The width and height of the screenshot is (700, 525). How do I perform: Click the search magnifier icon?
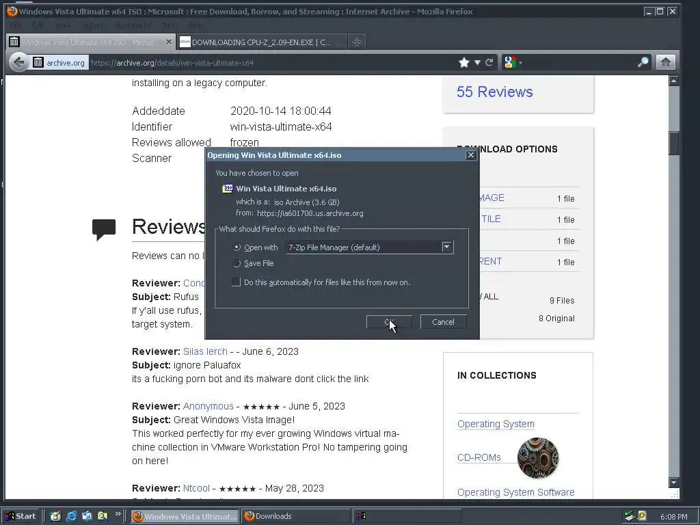643,62
